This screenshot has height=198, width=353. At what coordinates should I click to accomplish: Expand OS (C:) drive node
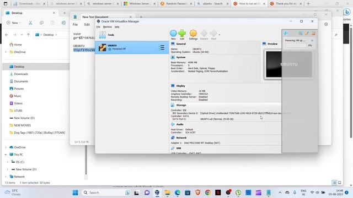pos(8,162)
